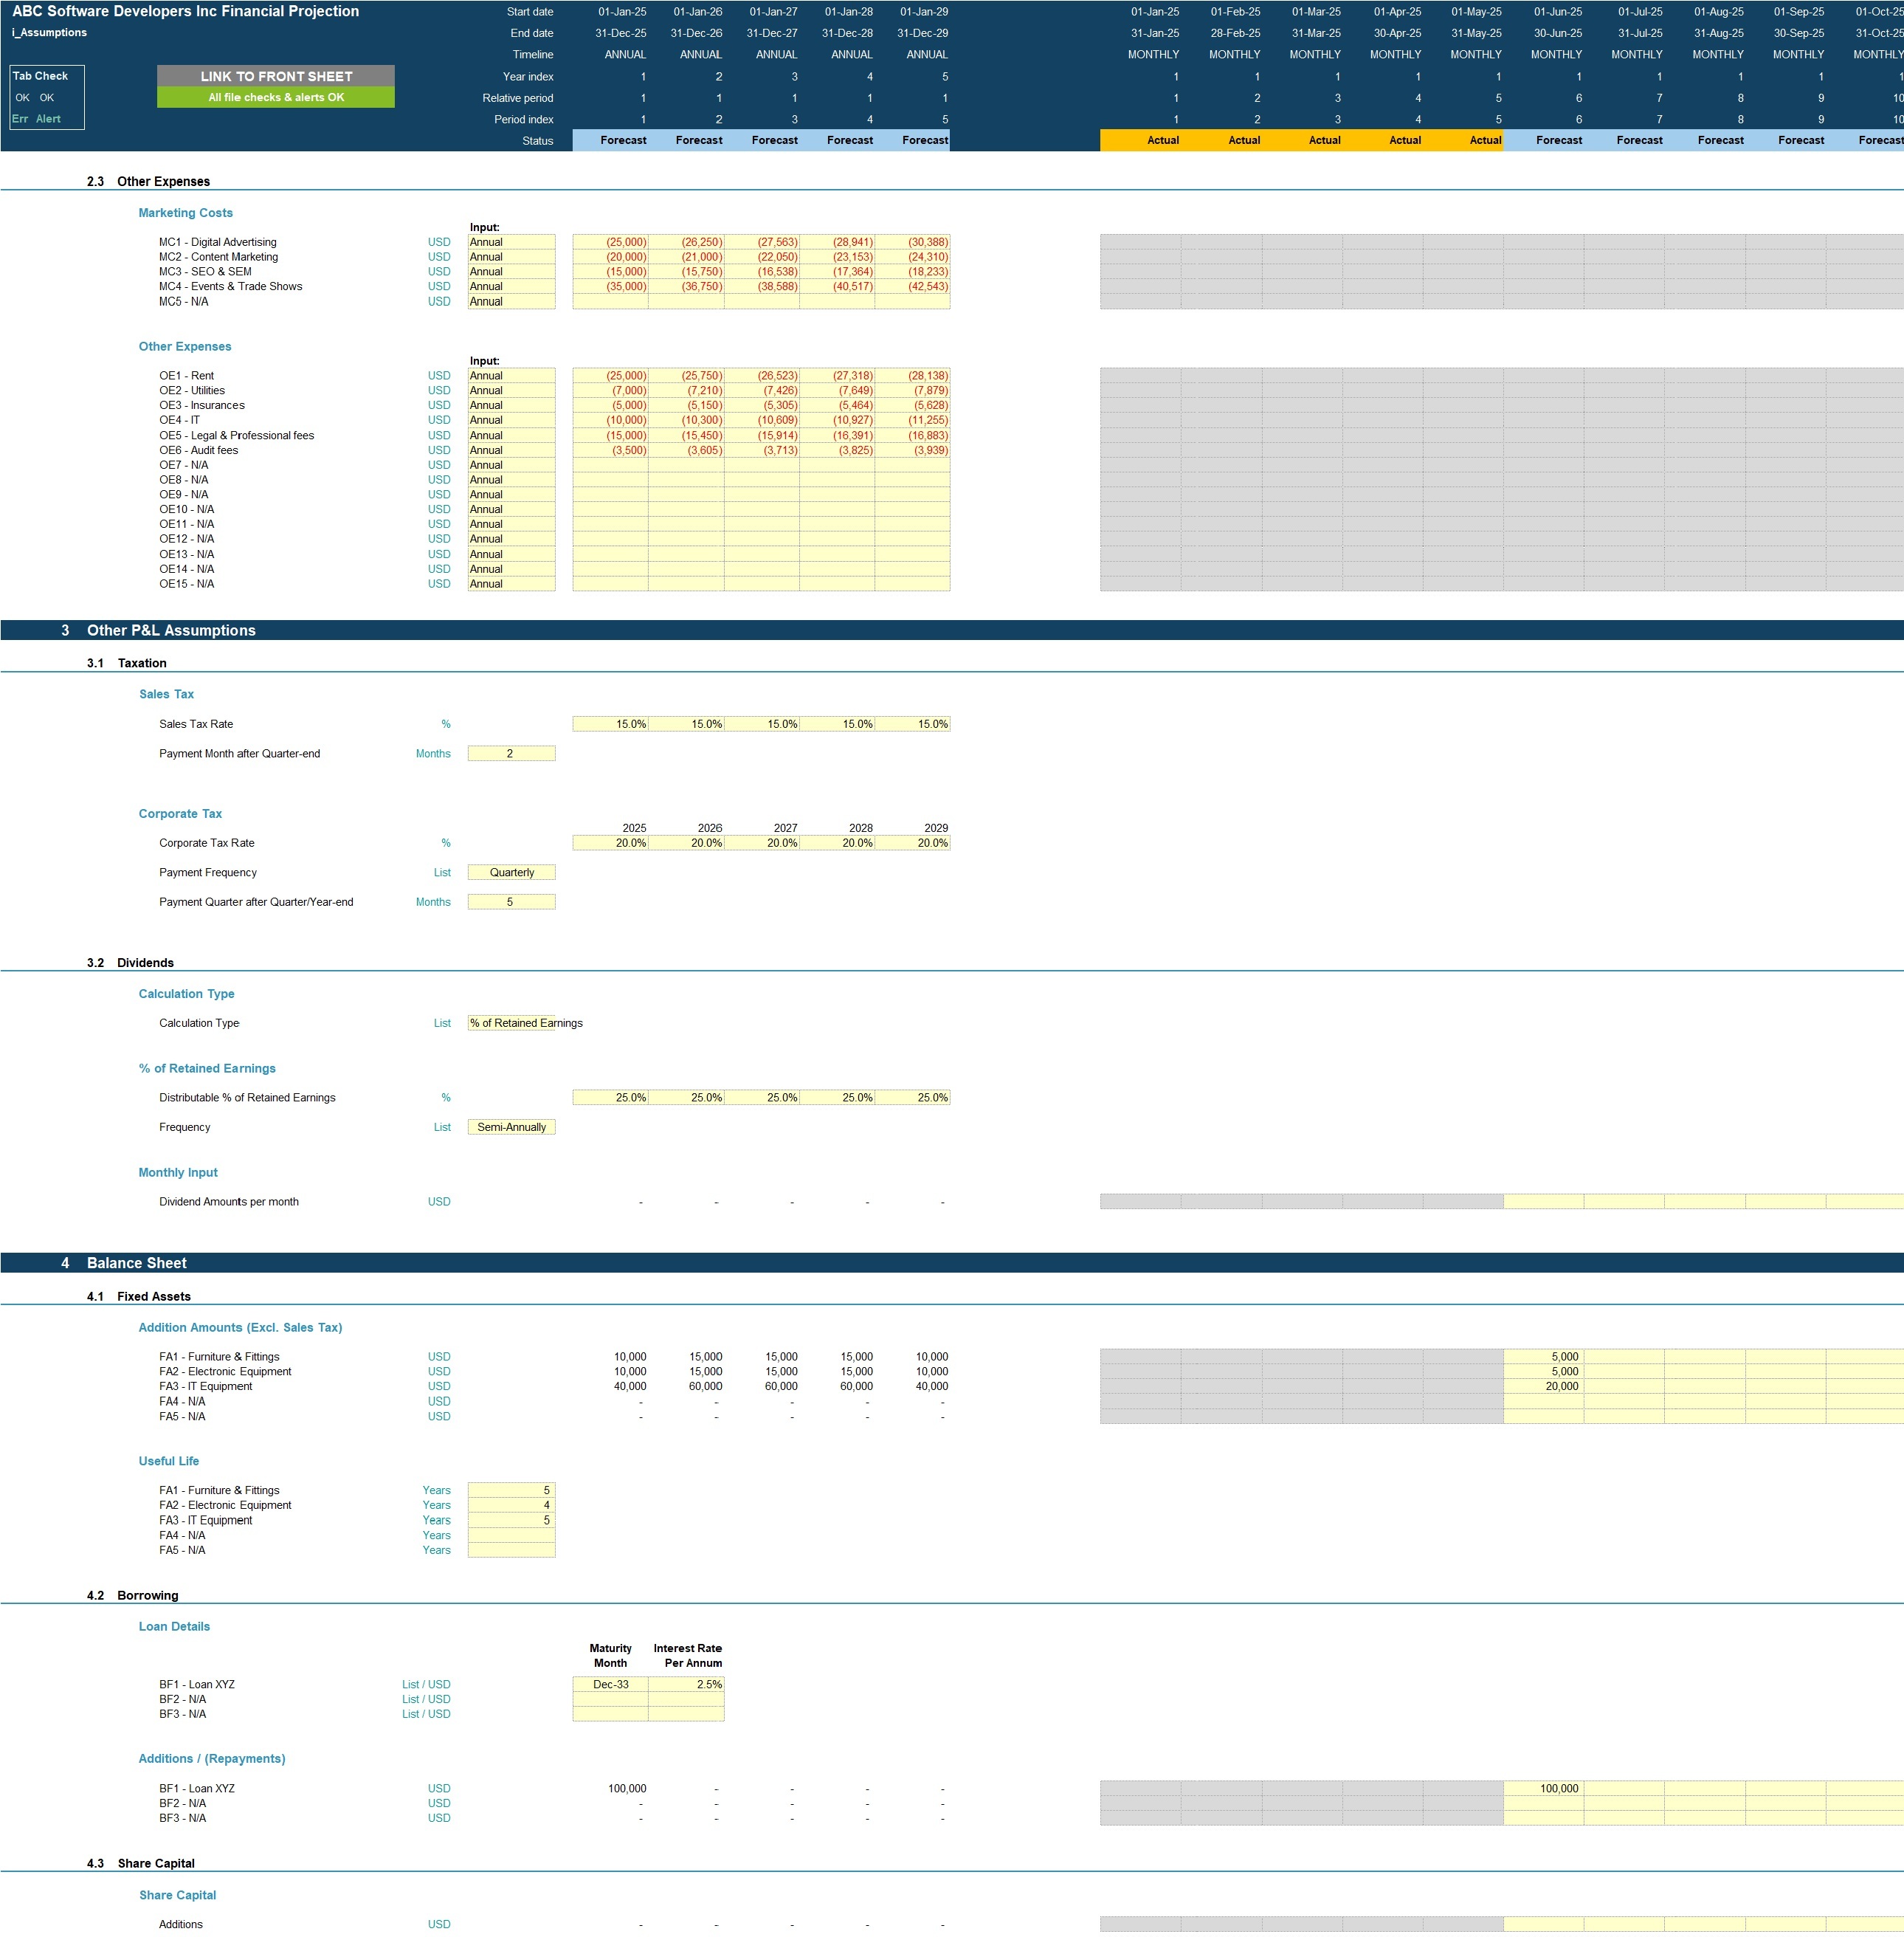
Task: Open the Annual input dropdown for MC1 Digital Advertising
Action: [x=511, y=241]
